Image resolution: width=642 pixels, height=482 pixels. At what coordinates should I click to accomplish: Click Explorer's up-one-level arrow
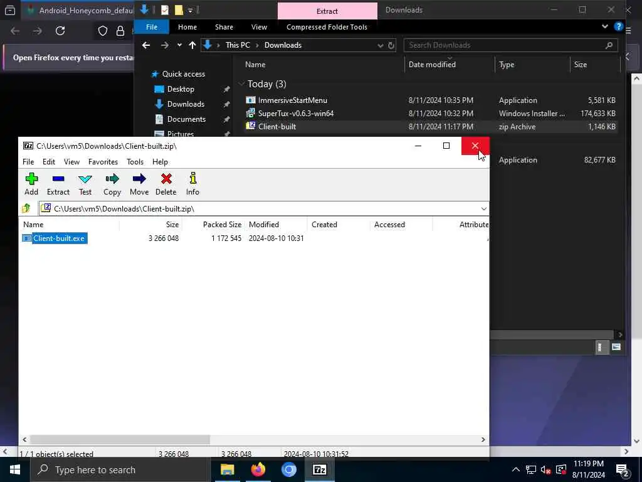192,45
